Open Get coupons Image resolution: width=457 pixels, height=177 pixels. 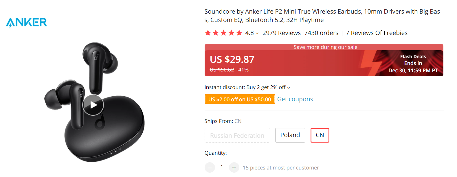pyautogui.click(x=295, y=99)
